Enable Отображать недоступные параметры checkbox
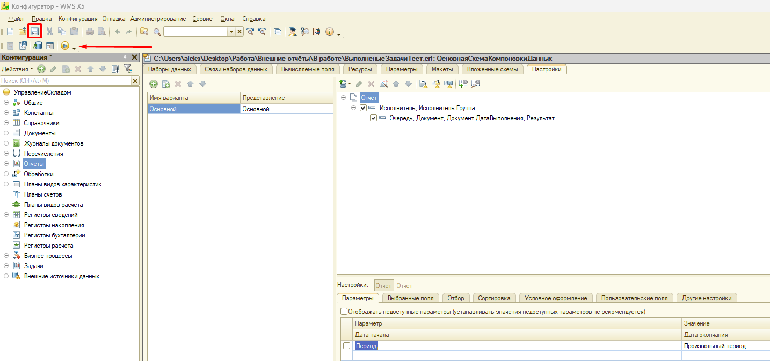This screenshot has height=361, width=770. [x=344, y=312]
